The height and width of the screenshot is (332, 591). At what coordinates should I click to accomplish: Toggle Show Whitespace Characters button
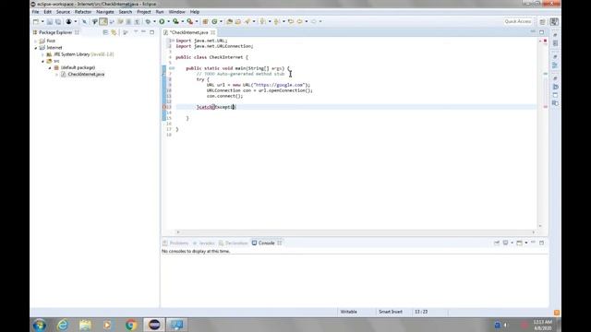coord(137,22)
